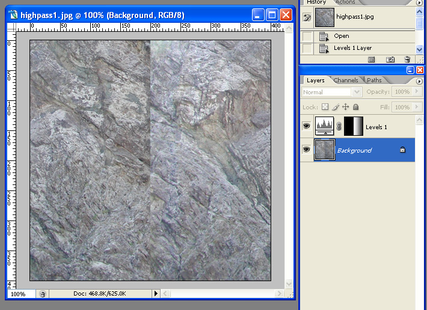This screenshot has width=427, height=310.
Task: Hide the Levels 1 layer
Action: pos(306,127)
